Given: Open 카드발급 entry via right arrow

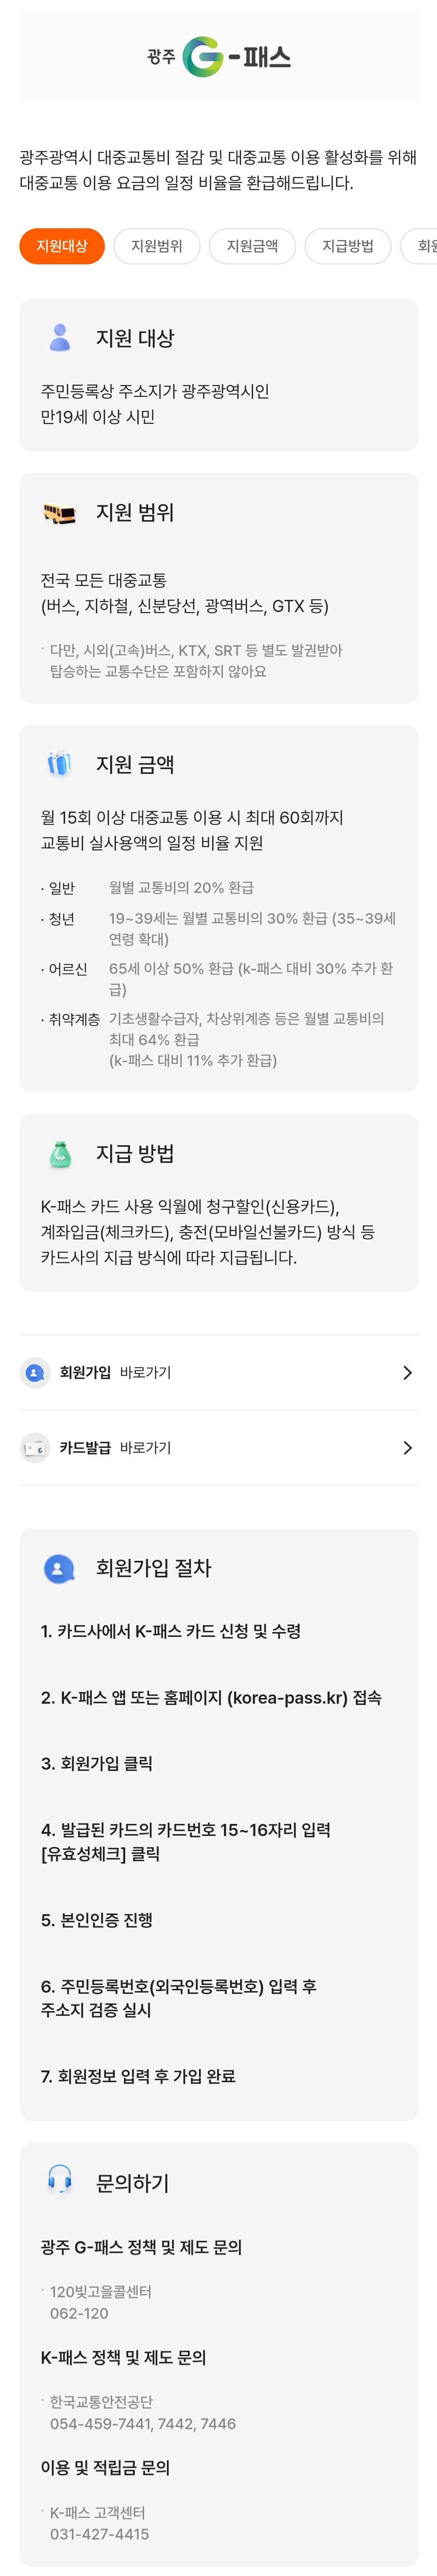Looking at the screenshot, I should [x=407, y=1448].
